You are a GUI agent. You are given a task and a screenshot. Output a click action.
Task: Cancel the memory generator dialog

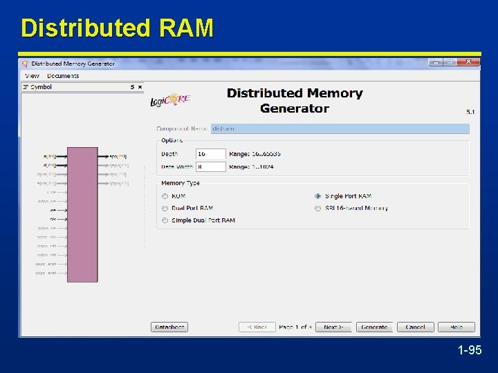click(416, 327)
